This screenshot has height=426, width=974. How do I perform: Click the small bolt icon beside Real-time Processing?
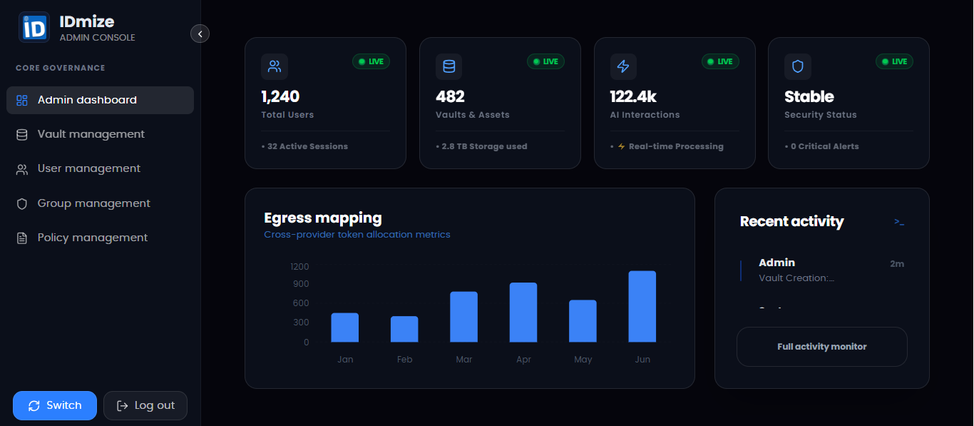click(x=621, y=146)
